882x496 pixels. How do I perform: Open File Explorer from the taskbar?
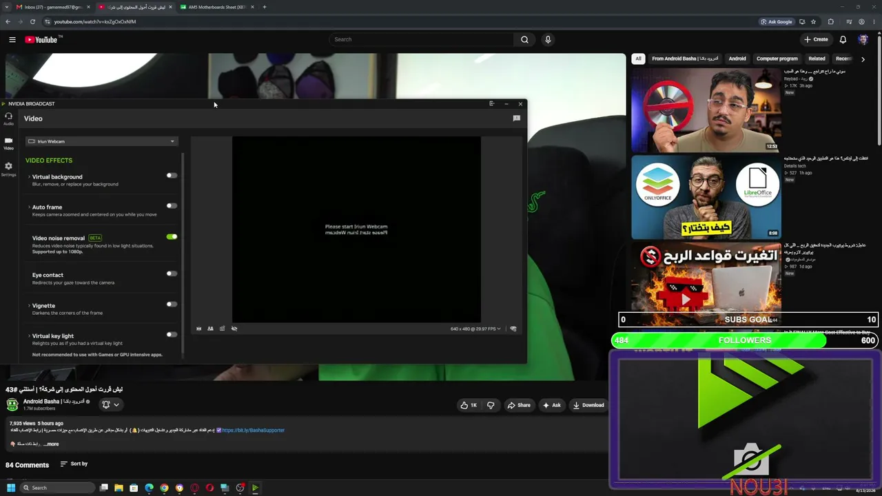119,488
